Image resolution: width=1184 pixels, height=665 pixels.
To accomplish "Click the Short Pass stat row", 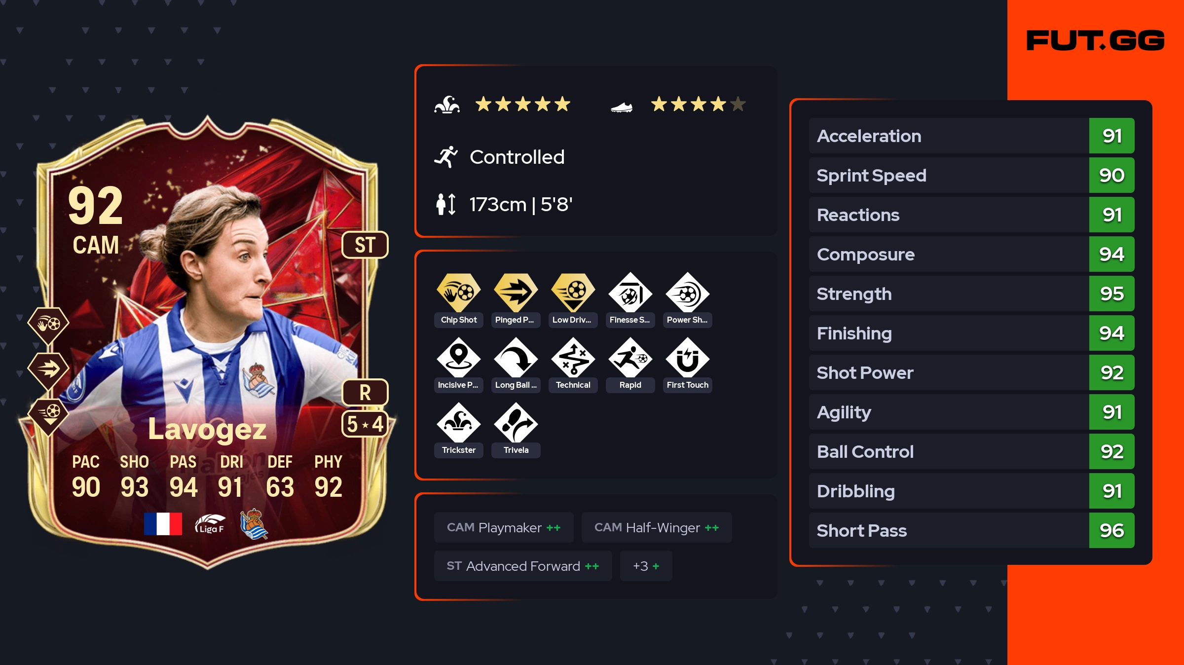I will click(971, 530).
